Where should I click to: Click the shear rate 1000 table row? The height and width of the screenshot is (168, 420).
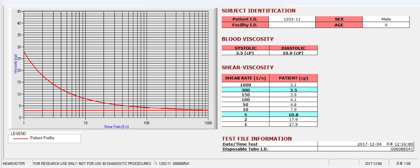click(x=270, y=85)
